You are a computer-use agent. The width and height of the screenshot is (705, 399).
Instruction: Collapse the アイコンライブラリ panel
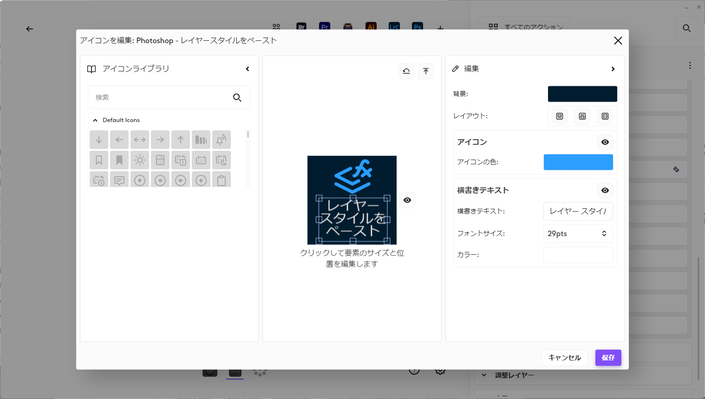[x=248, y=69]
